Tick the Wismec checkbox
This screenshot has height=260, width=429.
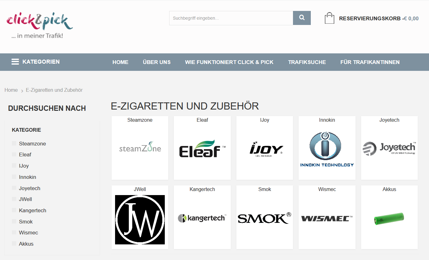(14, 232)
